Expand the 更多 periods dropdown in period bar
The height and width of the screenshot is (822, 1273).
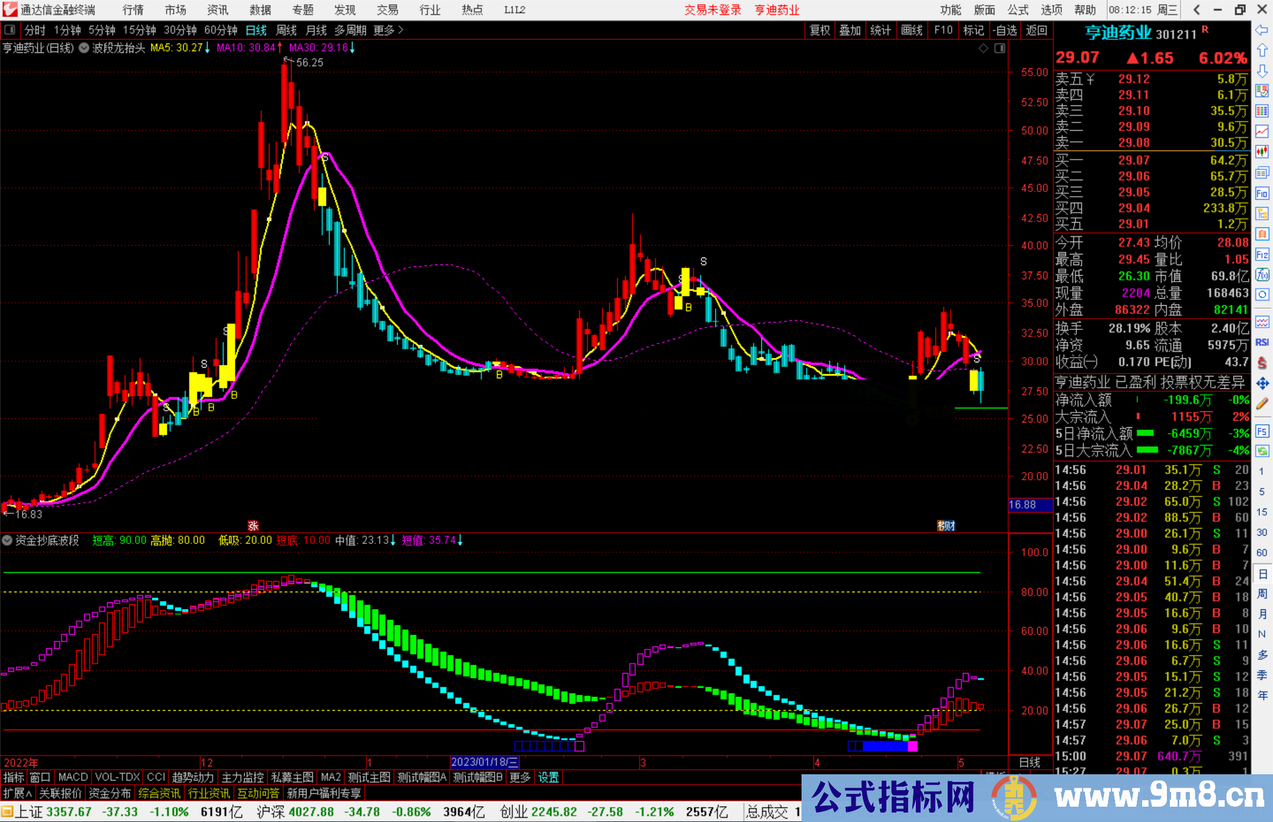(388, 30)
